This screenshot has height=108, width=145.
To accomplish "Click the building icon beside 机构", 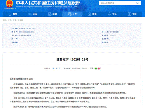I will click(30, 14).
